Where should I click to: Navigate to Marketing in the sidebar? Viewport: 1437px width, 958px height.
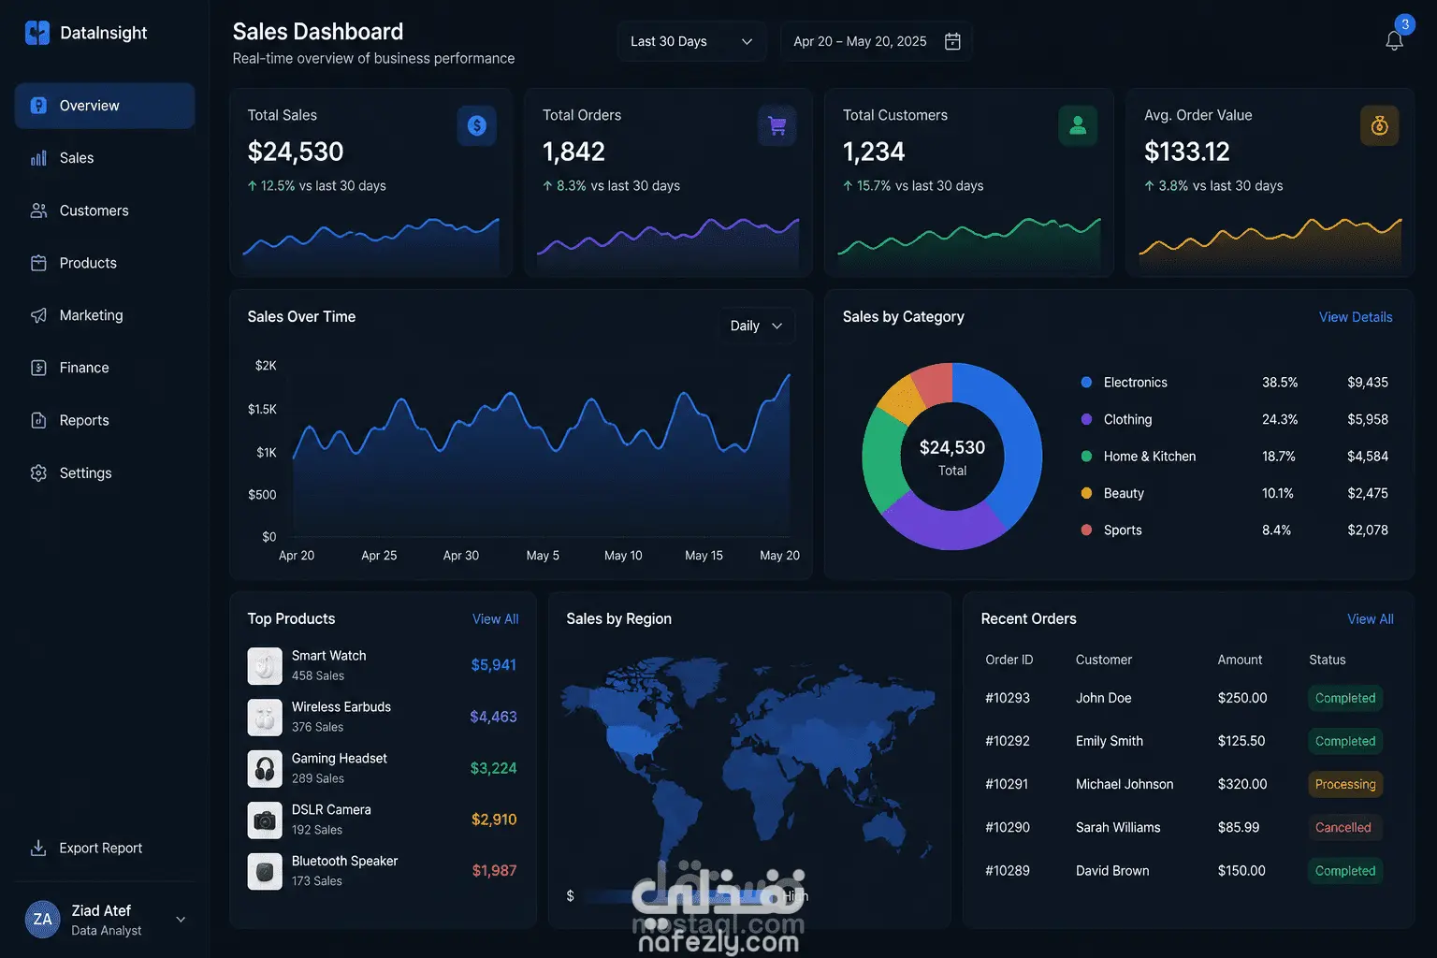[x=105, y=315]
